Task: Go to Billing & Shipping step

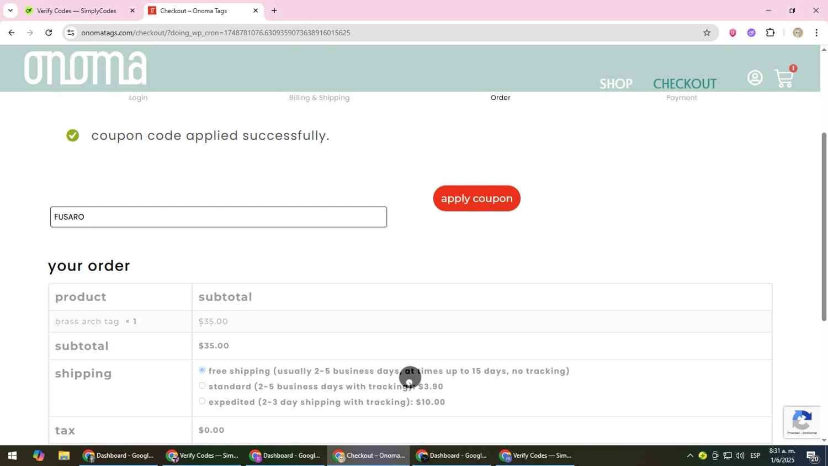Action: click(319, 98)
